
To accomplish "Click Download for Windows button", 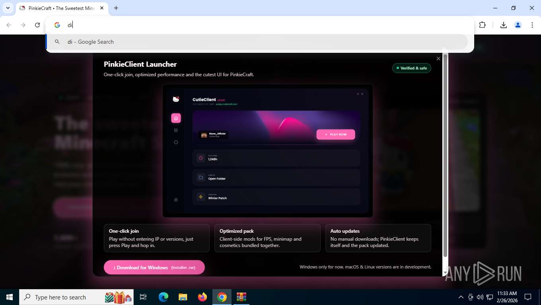I will 154,267.
